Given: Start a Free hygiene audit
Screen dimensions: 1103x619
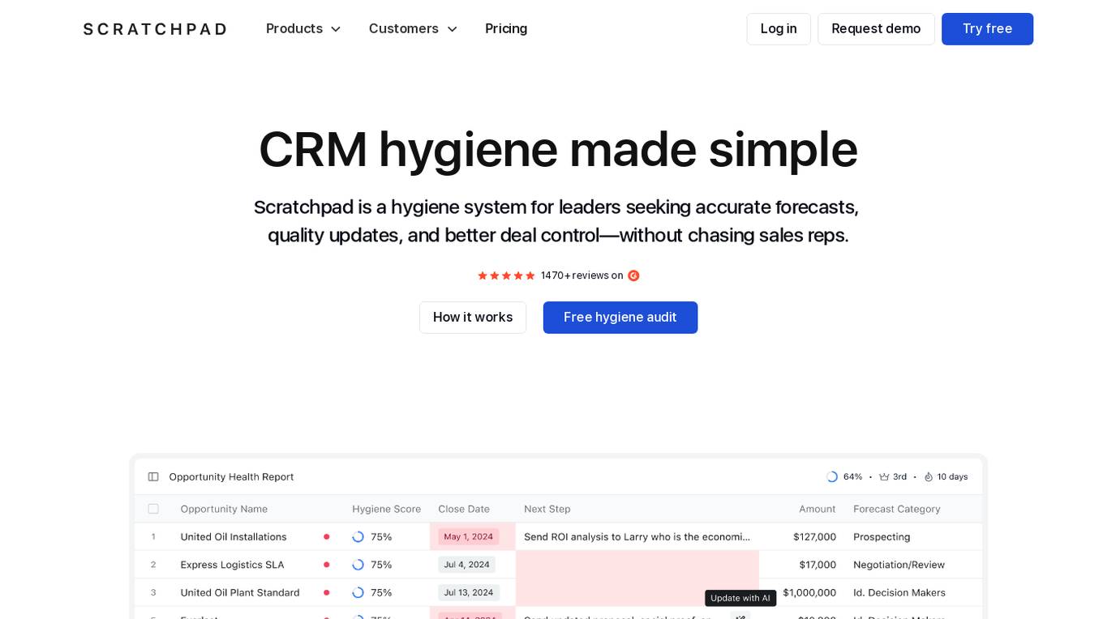Looking at the screenshot, I should click(x=620, y=318).
